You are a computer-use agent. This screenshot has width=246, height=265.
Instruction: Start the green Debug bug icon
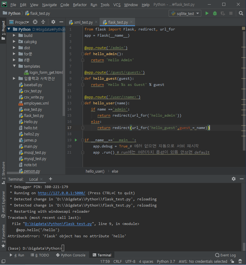coord(215,13)
